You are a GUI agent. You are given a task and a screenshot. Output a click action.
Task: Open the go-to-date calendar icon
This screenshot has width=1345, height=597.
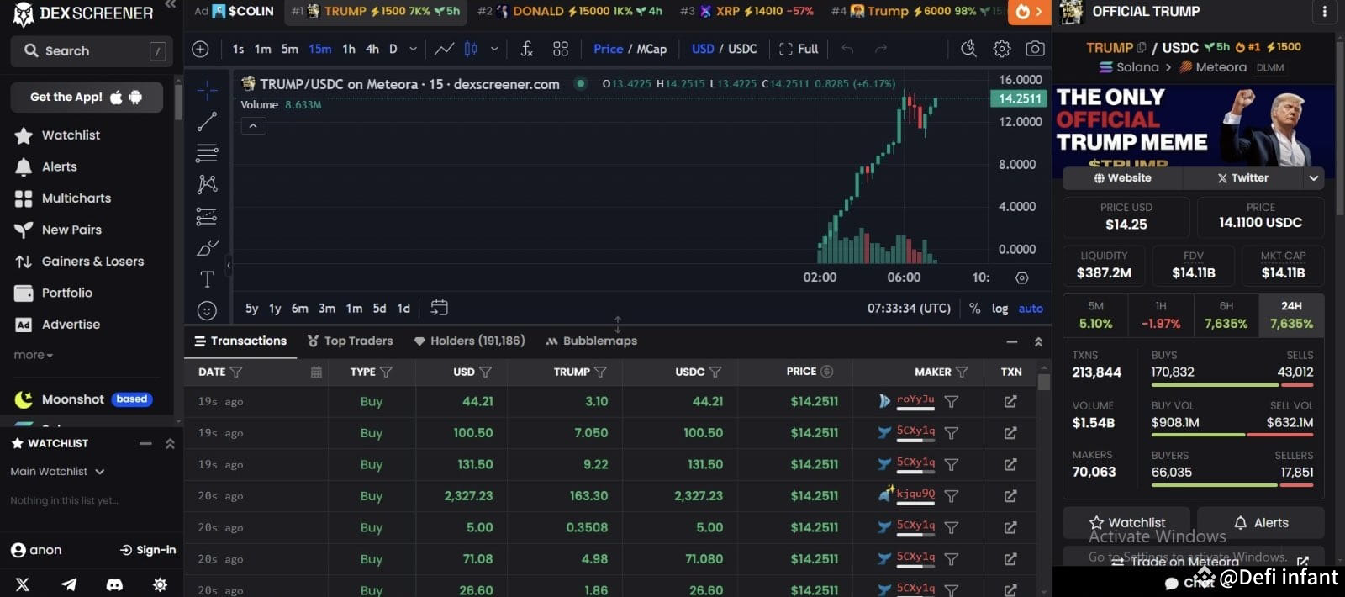point(439,308)
